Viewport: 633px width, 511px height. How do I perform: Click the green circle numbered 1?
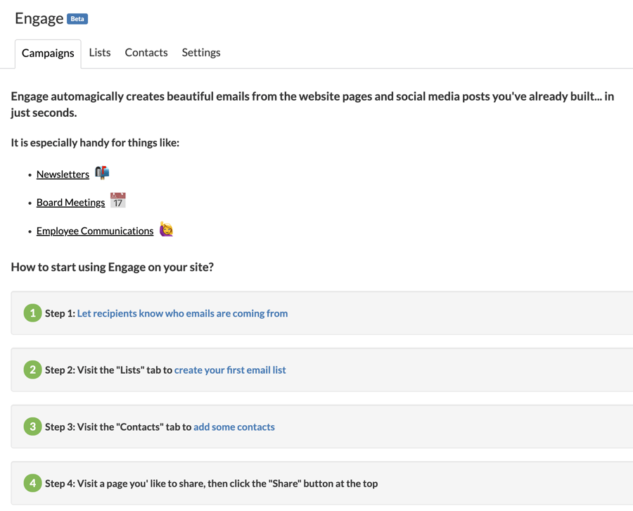click(32, 313)
